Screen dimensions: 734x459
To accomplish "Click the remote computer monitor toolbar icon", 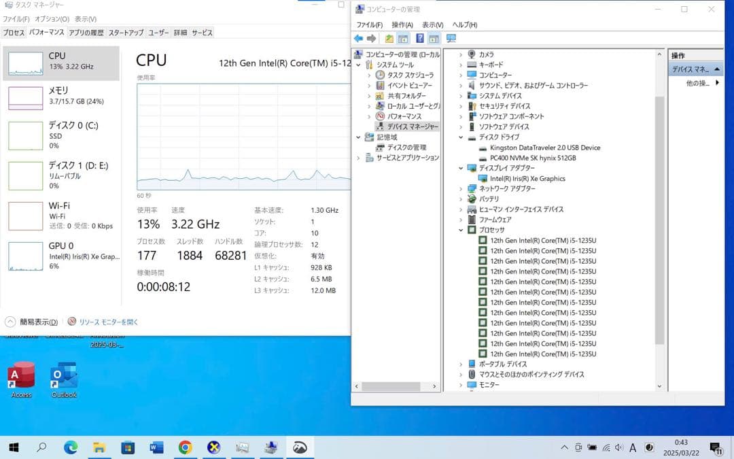I will (451, 38).
